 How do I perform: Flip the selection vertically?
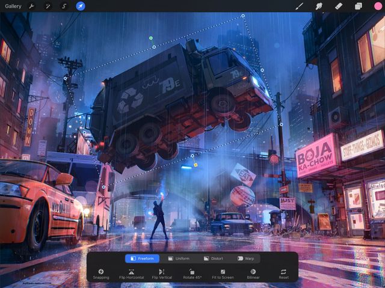(x=162, y=274)
